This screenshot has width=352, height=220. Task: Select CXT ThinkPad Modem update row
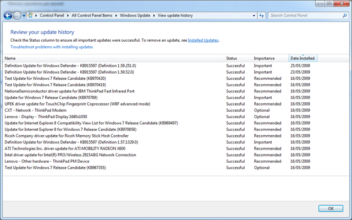click(160, 110)
